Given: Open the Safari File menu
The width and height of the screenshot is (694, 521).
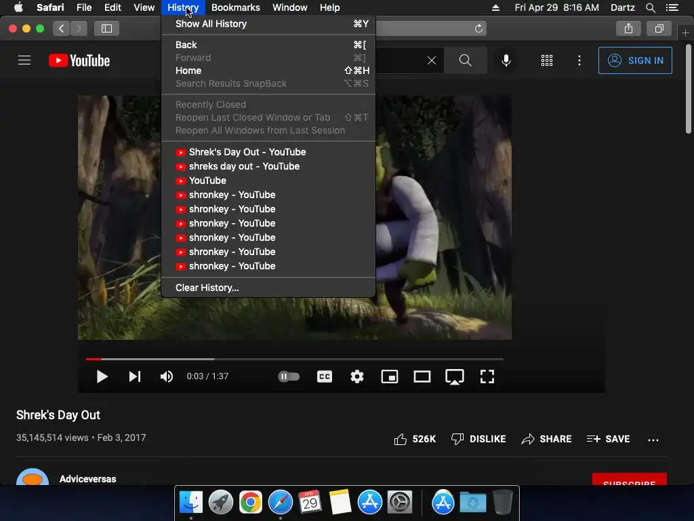Looking at the screenshot, I should 83,7.
